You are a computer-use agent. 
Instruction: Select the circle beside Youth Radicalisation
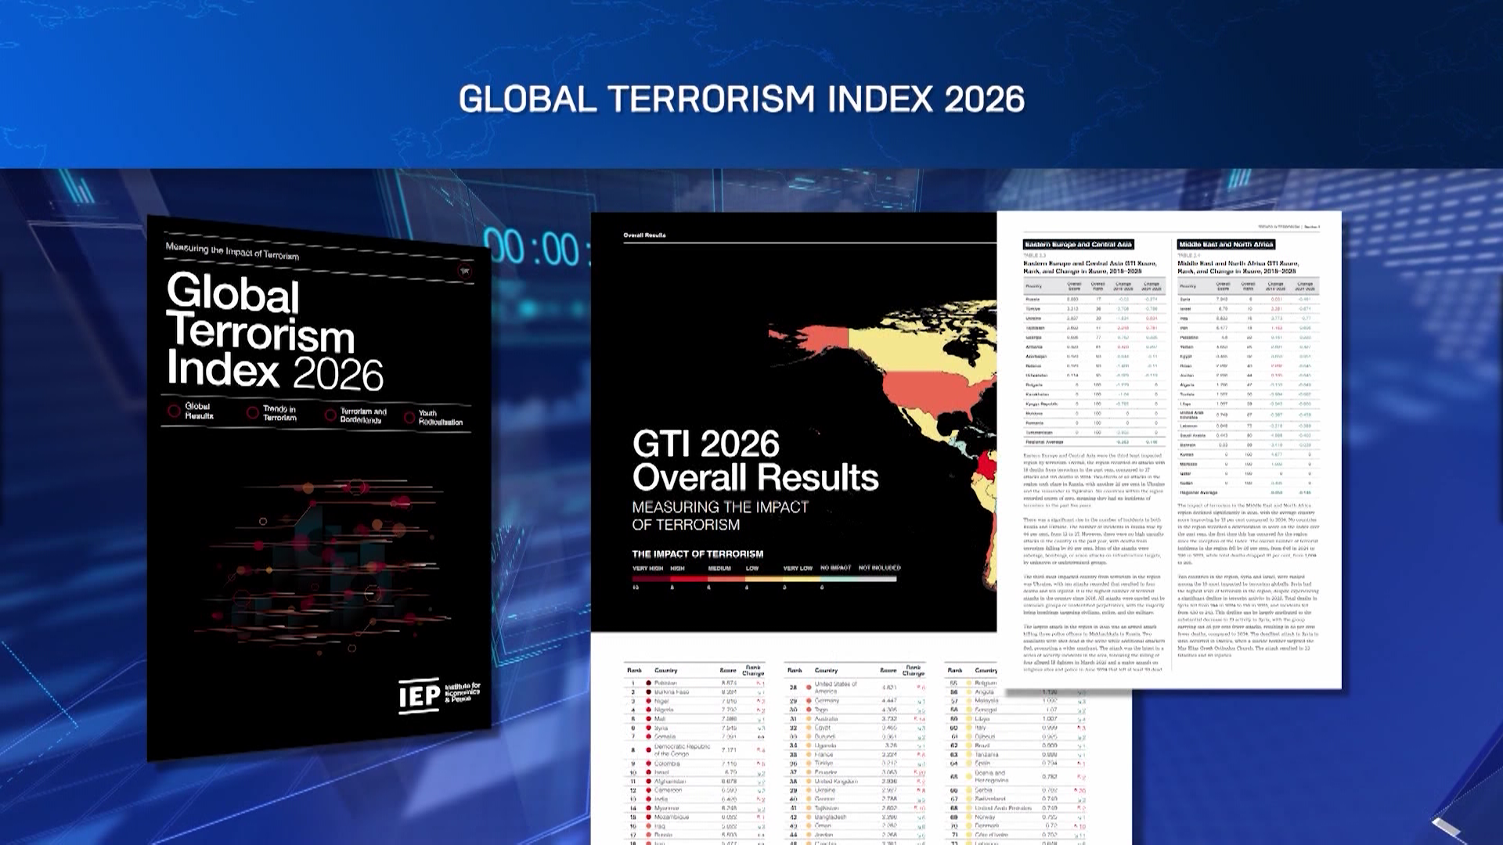(x=409, y=418)
